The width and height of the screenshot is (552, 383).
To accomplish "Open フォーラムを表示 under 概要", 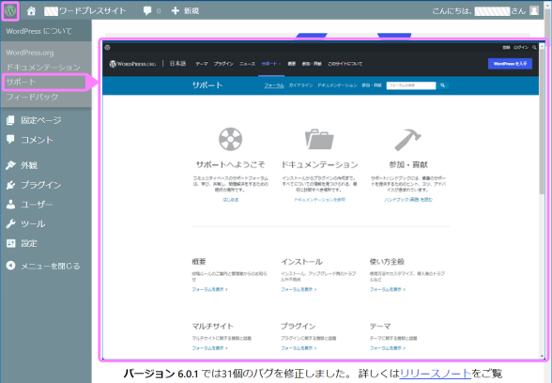I will [210, 289].
